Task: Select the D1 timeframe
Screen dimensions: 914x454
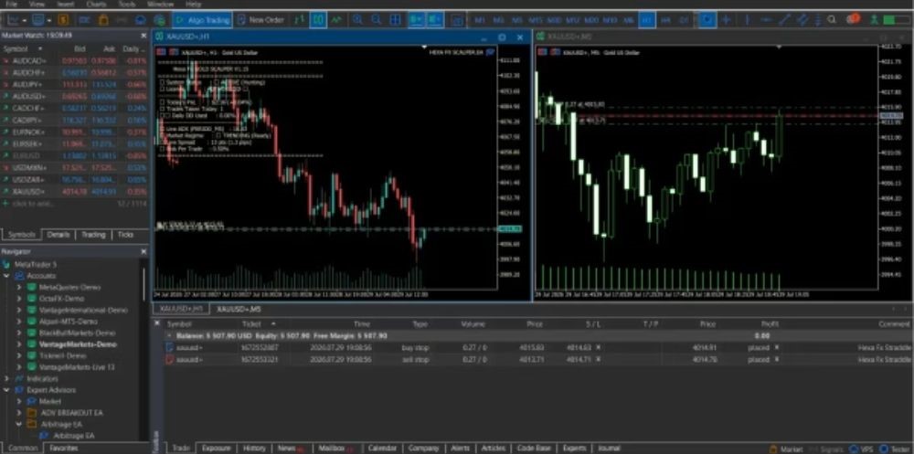Action: (684, 20)
